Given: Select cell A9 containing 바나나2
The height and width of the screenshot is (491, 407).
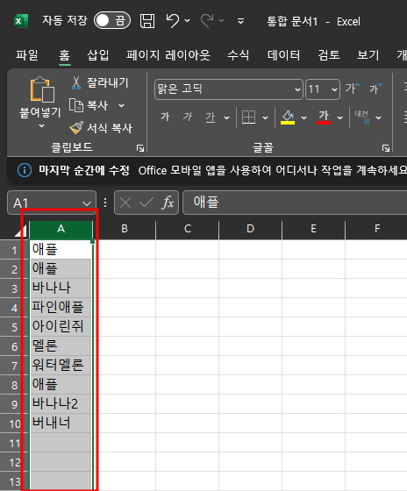Looking at the screenshot, I should [x=61, y=404].
